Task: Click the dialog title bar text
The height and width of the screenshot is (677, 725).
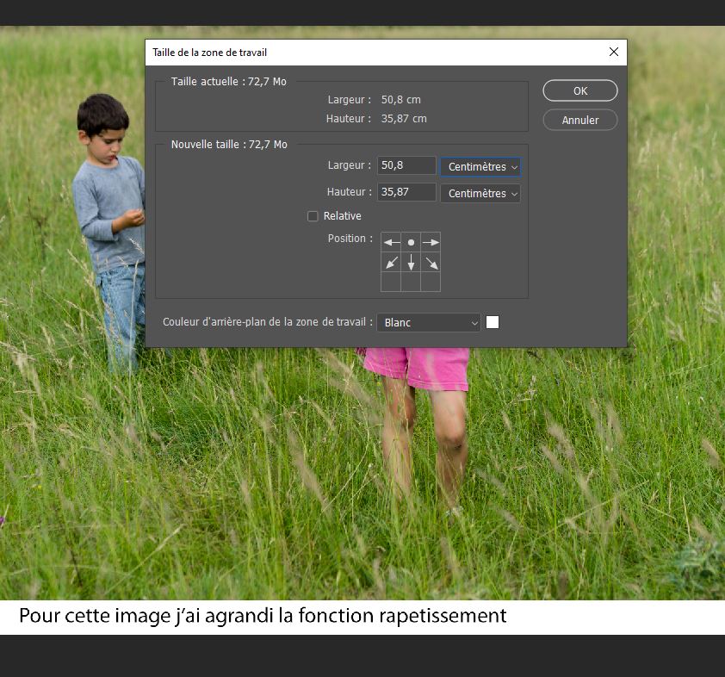Action: click(210, 53)
